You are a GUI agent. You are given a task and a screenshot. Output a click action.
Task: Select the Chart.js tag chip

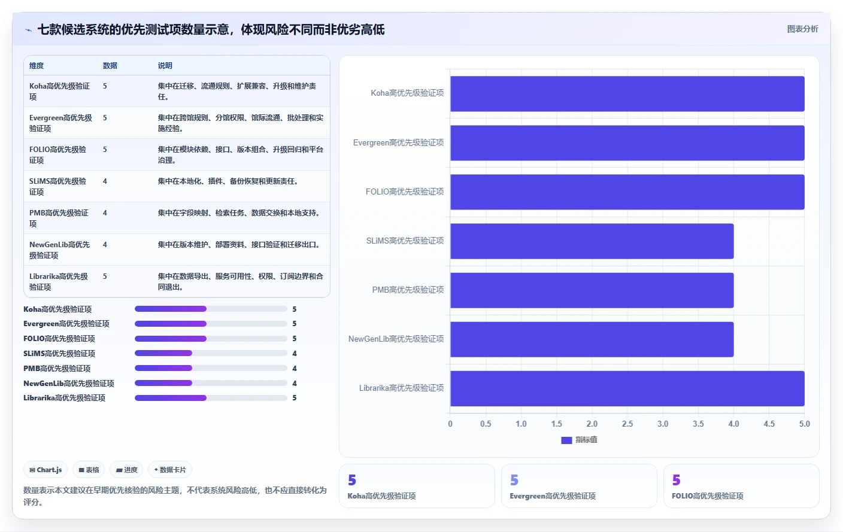coord(46,470)
